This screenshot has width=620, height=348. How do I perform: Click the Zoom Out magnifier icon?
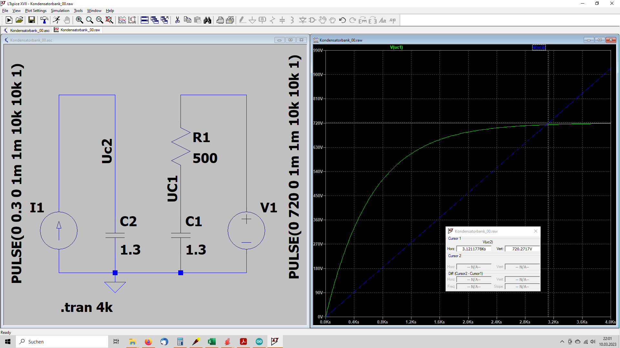(99, 20)
